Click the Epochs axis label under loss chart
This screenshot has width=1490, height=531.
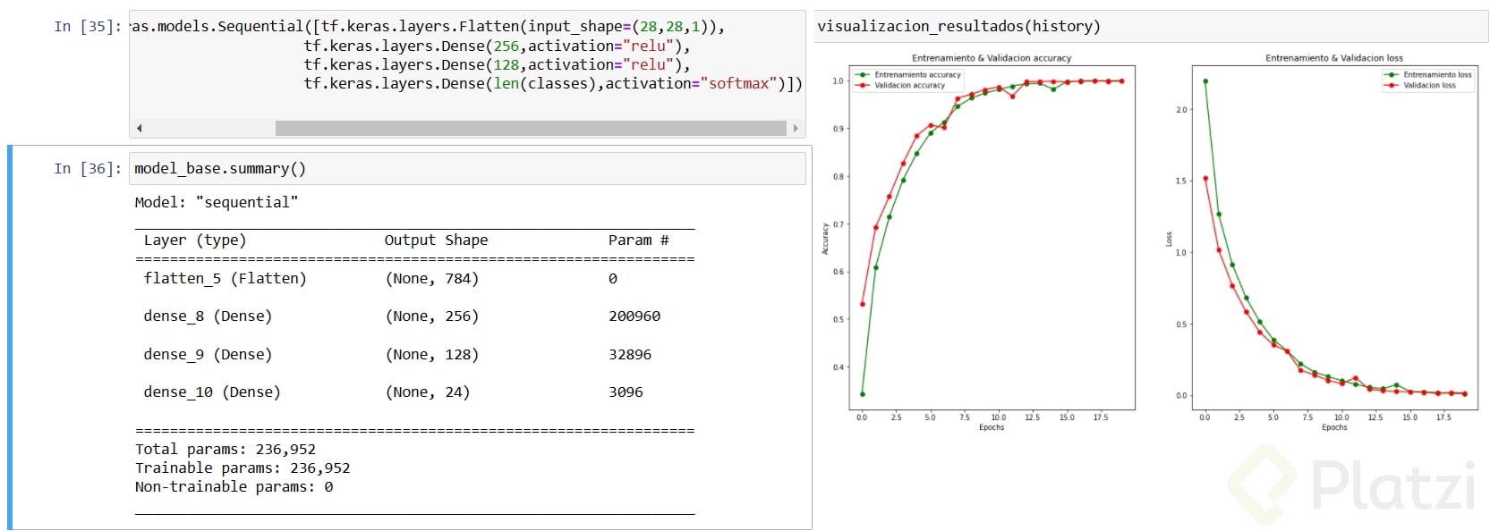[1334, 427]
